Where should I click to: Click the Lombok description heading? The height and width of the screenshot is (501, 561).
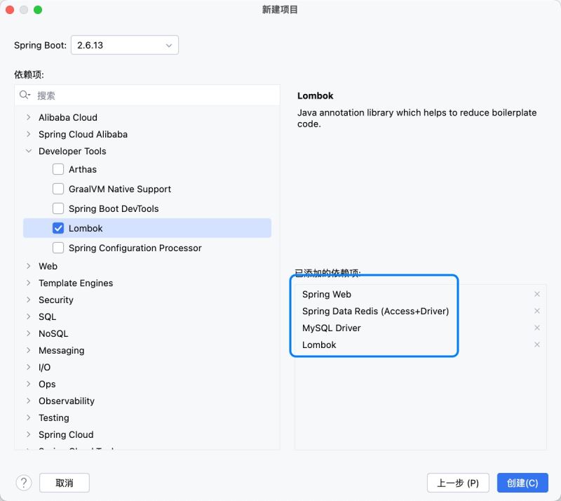(315, 95)
